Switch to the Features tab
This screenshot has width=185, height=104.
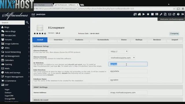tap(79, 40)
